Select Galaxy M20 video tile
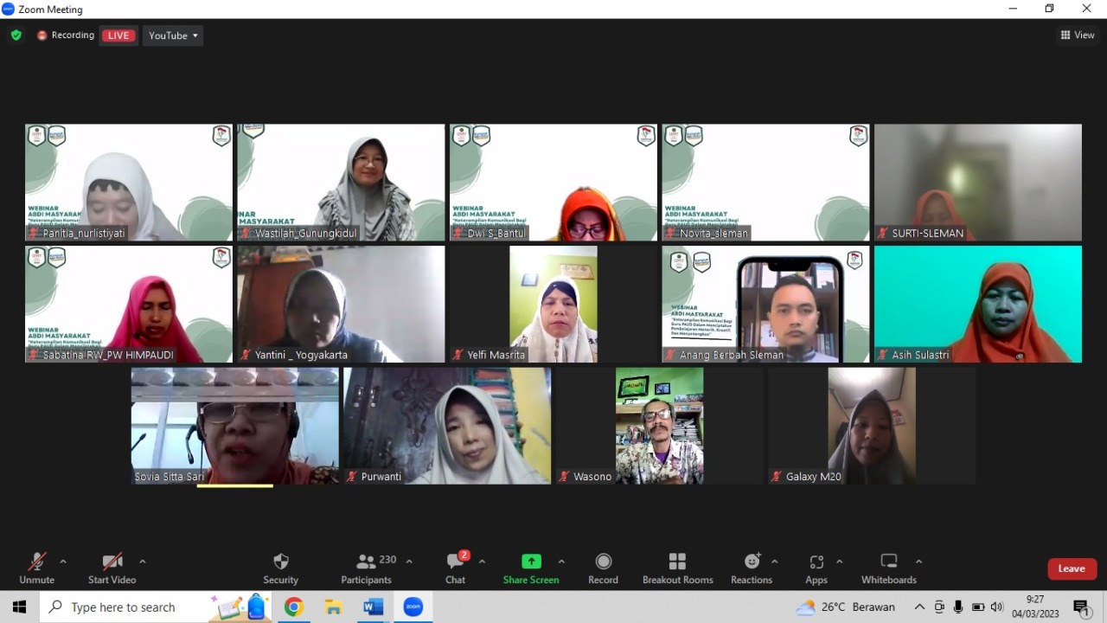This screenshot has width=1107, height=623. click(x=872, y=426)
